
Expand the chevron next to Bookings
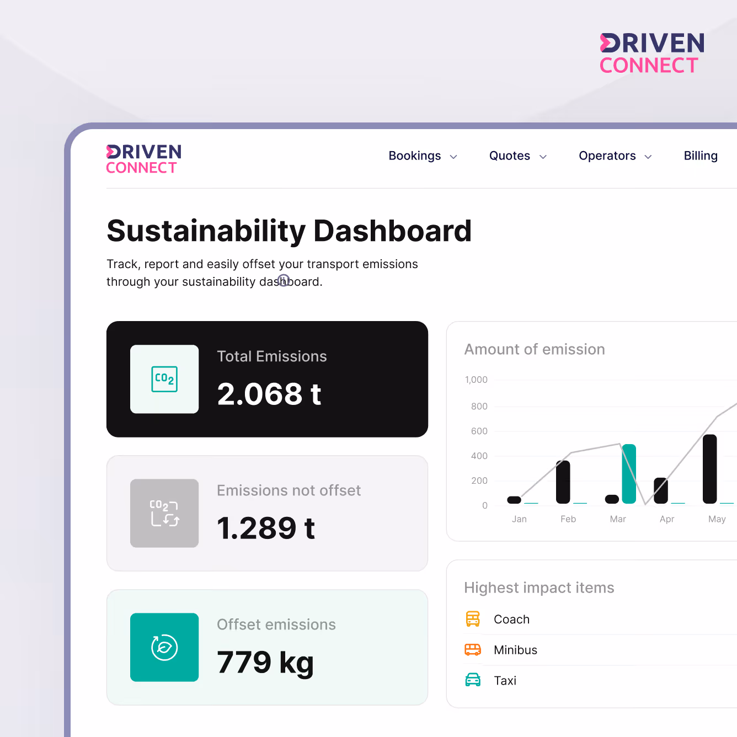click(453, 157)
